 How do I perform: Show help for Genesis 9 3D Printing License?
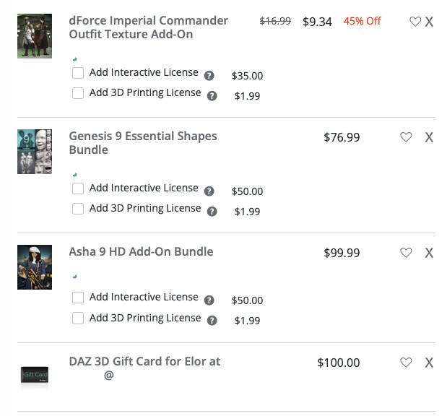(x=212, y=212)
